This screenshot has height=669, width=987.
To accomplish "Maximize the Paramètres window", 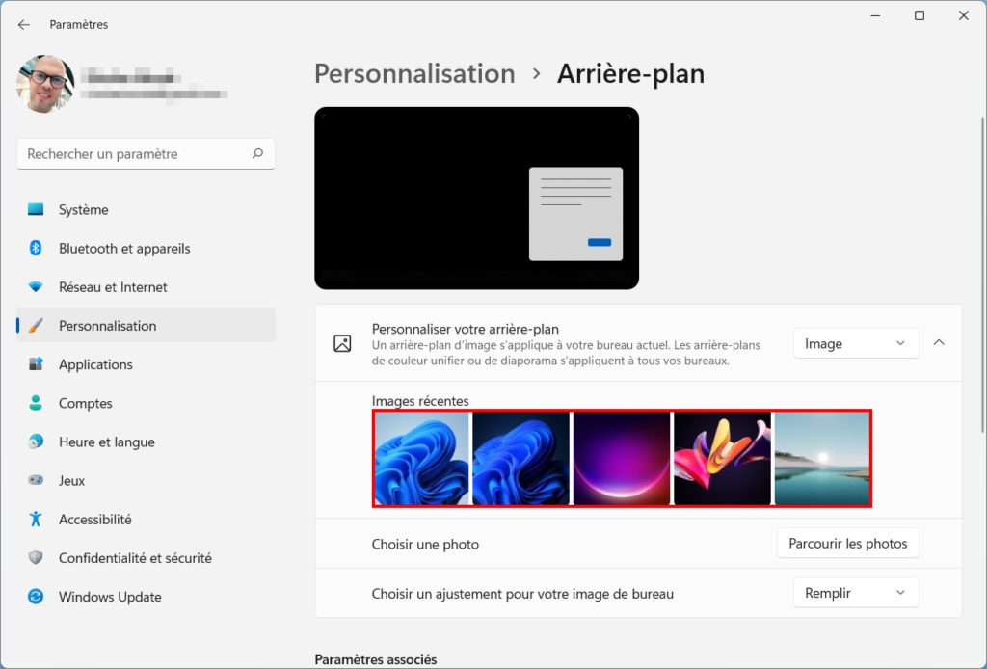I will click(x=919, y=15).
